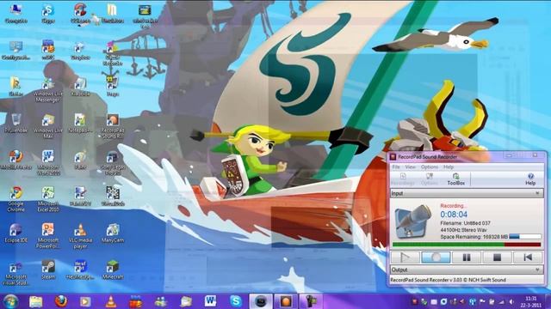Select the Minecraft desktop icon
551x309 pixels.
[113, 270]
